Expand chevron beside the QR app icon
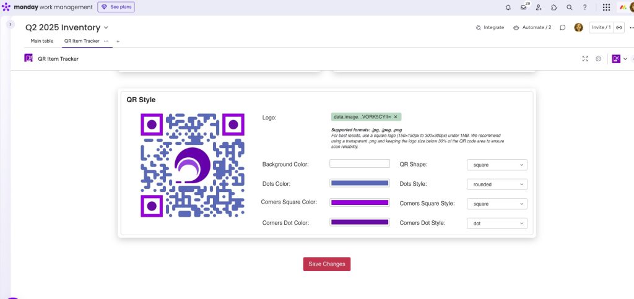Viewport: 634px width, 299px height. tap(625, 59)
